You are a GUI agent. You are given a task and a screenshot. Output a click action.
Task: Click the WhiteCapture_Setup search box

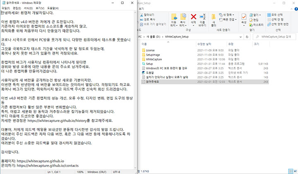tap(274, 37)
